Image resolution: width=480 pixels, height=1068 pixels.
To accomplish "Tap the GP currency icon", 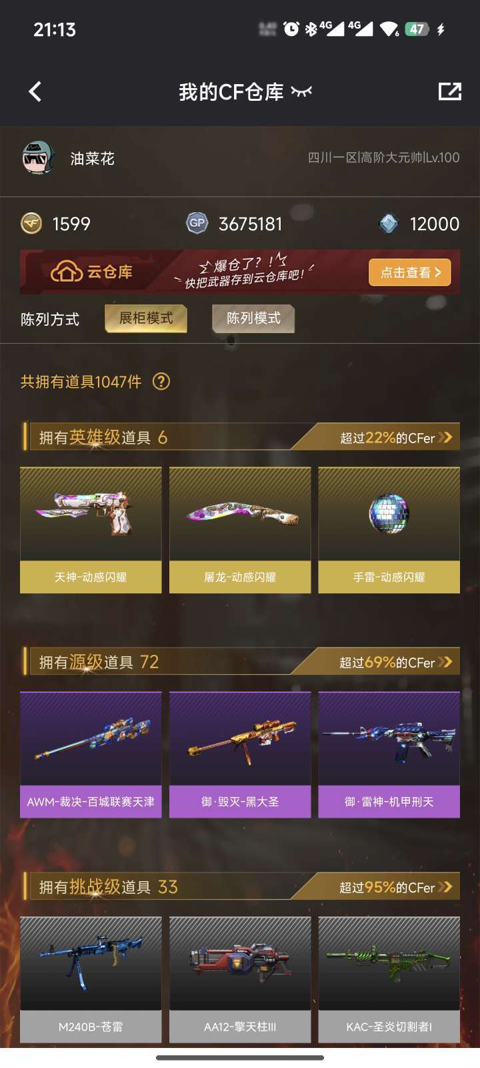I will point(197,224).
